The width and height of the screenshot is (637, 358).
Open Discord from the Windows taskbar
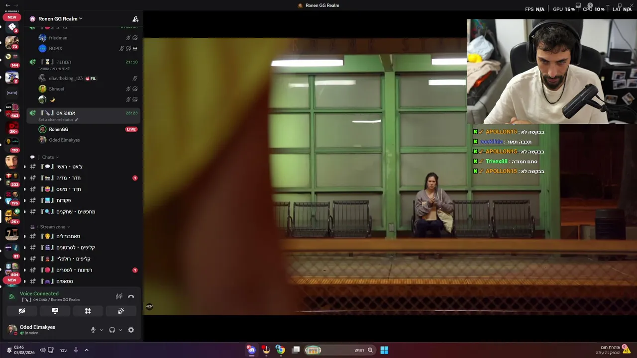coord(252,350)
